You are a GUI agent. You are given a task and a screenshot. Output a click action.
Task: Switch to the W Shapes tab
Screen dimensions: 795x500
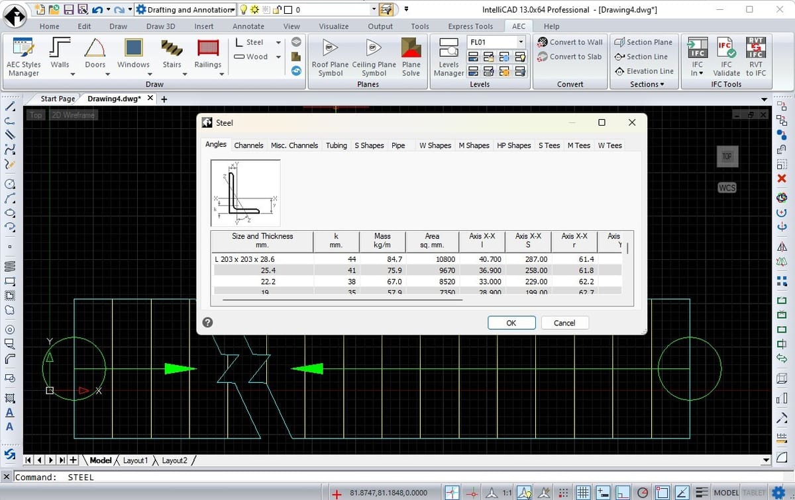tap(435, 145)
